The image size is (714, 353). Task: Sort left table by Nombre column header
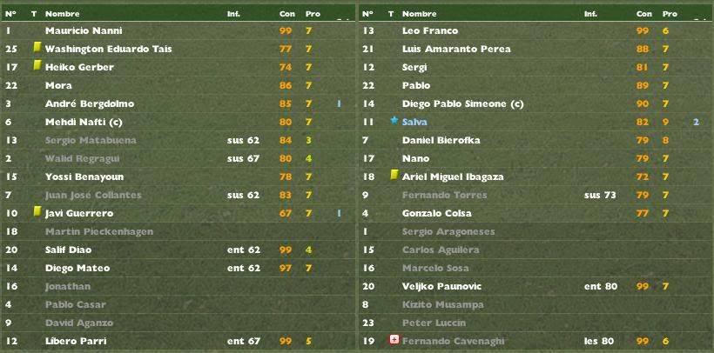(x=63, y=14)
